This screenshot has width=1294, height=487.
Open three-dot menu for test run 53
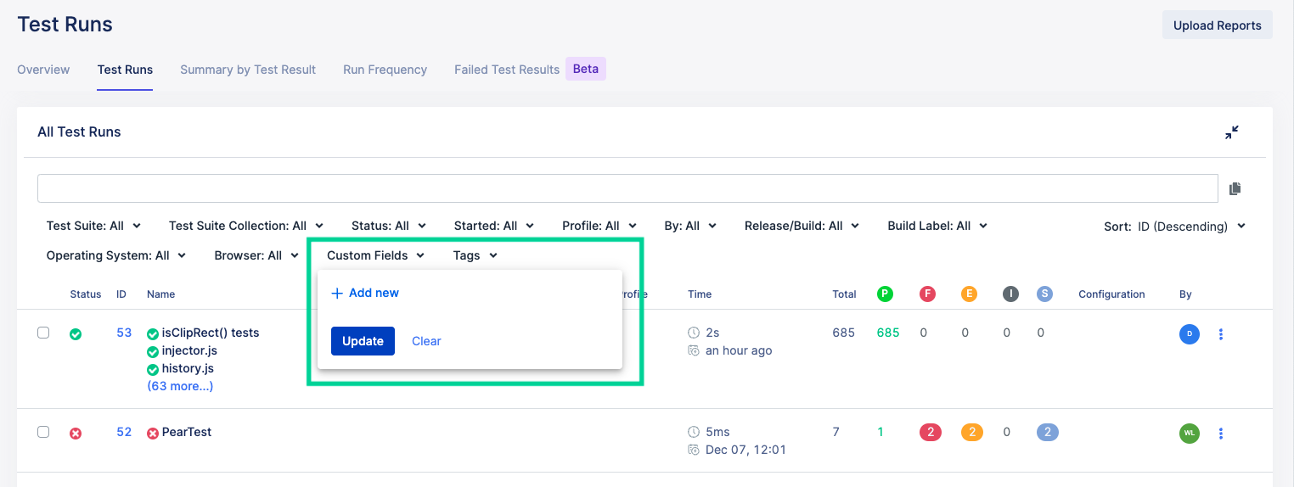(x=1221, y=334)
